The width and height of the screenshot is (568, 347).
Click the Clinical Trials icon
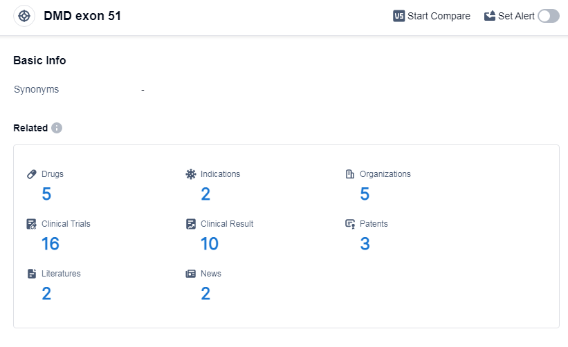coord(32,224)
